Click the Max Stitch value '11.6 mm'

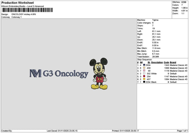(156, 48)
